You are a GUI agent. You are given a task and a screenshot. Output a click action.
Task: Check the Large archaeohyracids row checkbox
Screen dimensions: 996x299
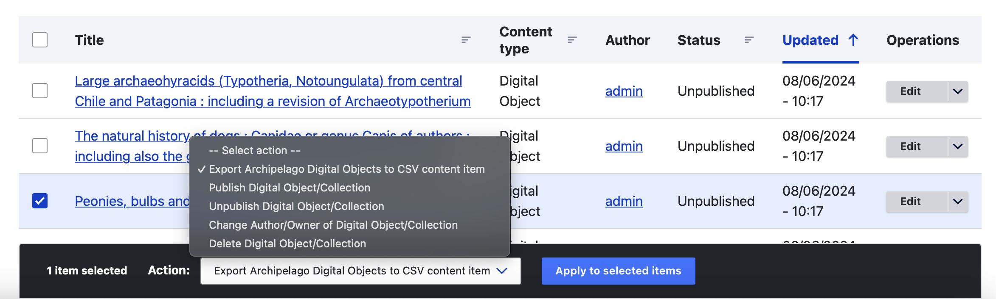pos(40,91)
